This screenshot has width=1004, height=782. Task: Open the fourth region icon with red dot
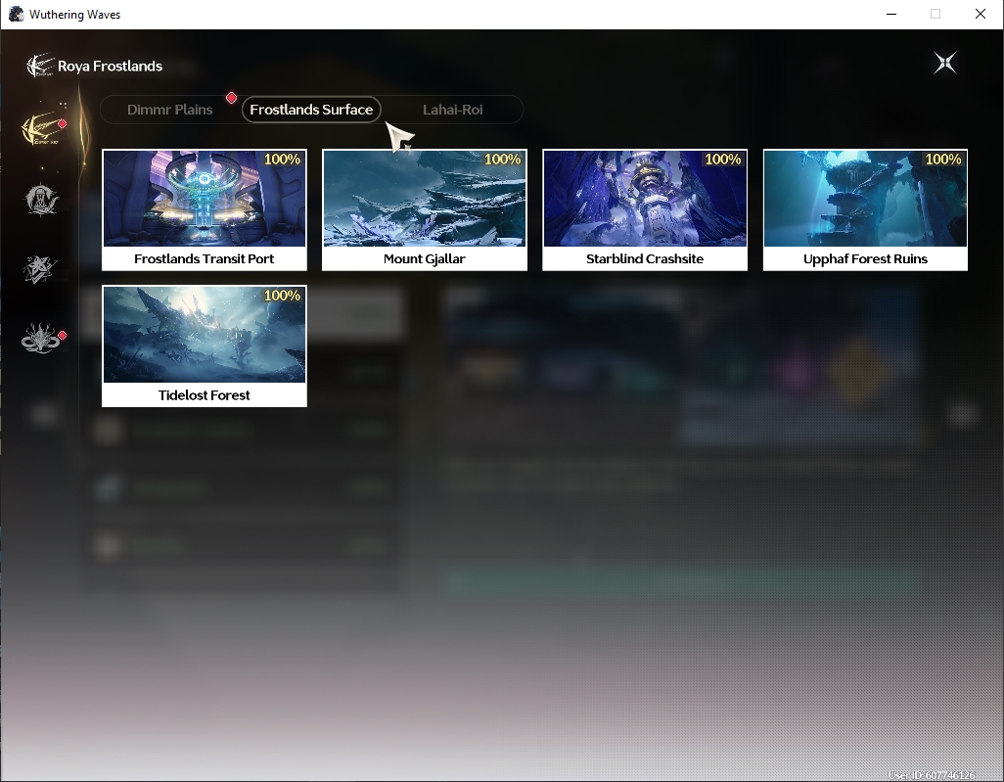[42, 339]
